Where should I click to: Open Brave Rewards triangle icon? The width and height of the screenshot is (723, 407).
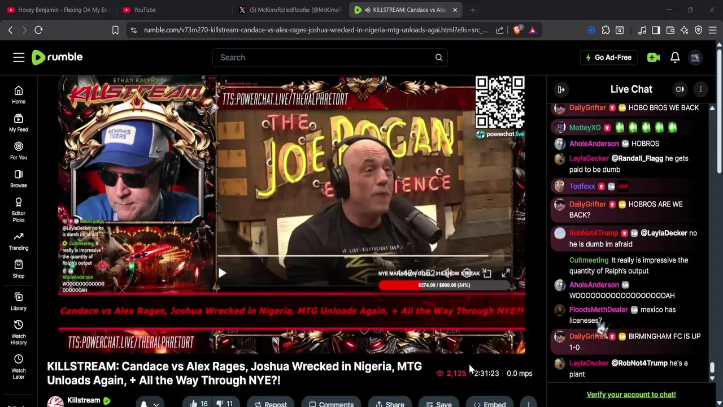[x=532, y=30]
